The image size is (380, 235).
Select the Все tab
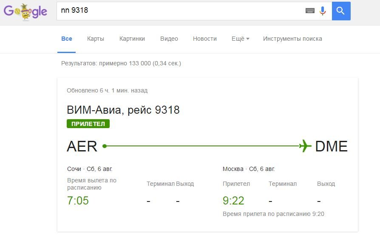point(67,39)
